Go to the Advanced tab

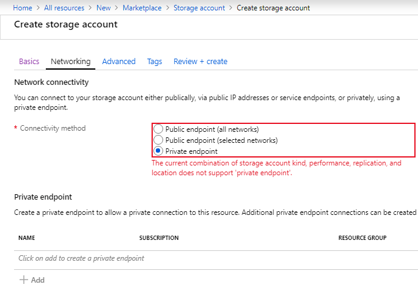pyautogui.click(x=119, y=62)
